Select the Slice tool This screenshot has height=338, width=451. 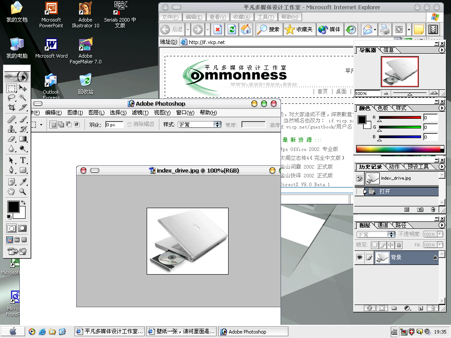23,107
